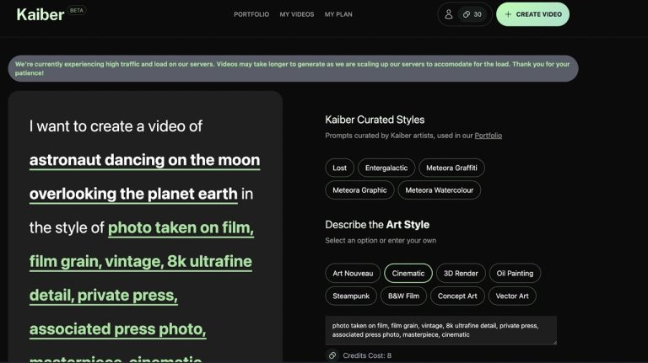
Task: Open the Portfolio menu item
Action: pos(251,14)
